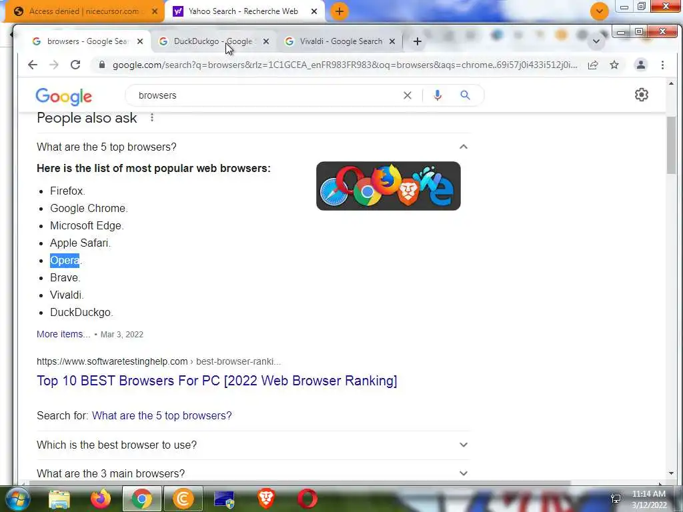Switch to the DuckDuckgo - Google tab
683x512 pixels.
[213, 41]
